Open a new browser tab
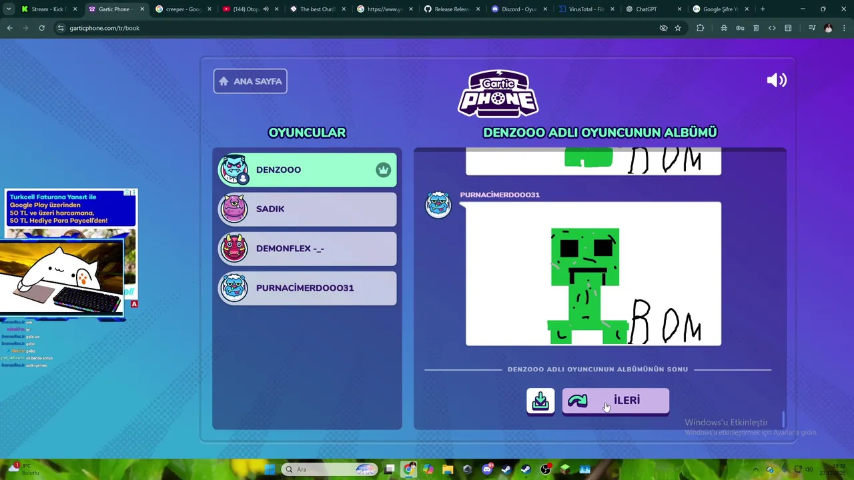This screenshot has width=854, height=480. click(x=763, y=9)
